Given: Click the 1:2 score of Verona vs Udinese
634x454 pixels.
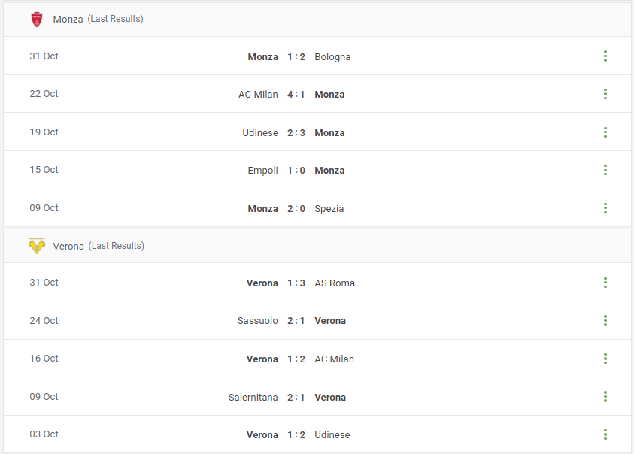Looking at the screenshot, I should point(296,434).
